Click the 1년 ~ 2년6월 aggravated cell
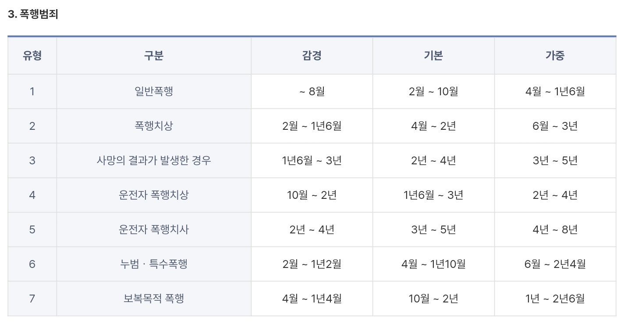631x323 pixels. (x=555, y=299)
